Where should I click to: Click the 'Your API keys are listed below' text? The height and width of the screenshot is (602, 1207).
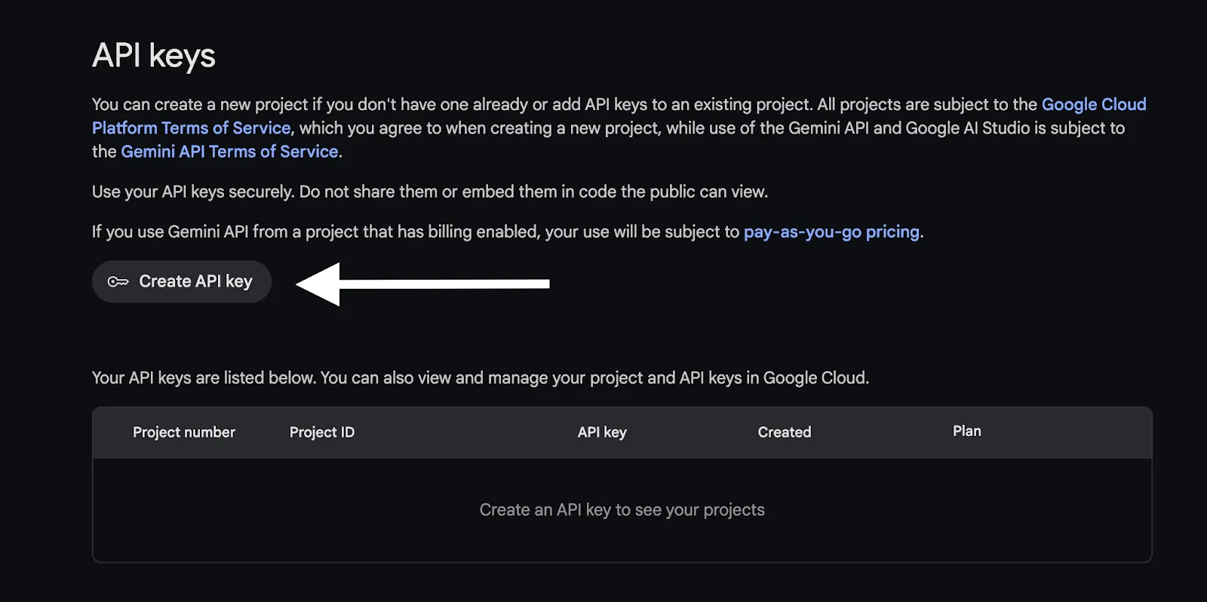pyautogui.click(x=481, y=378)
